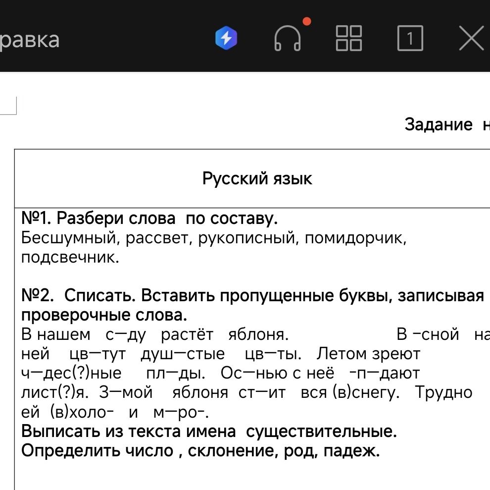The height and width of the screenshot is (490, 490).
Task: Click the word 'лист(?)я.'
Action: 55,393
